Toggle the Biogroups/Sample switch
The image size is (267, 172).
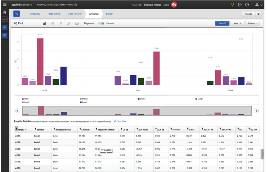[101, 23]
